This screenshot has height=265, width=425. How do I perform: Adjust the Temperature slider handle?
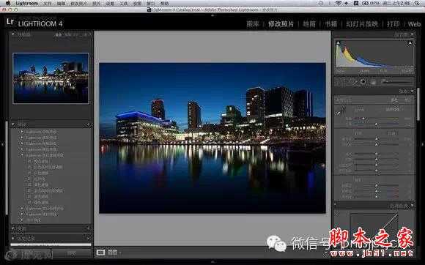coord(363,119)
